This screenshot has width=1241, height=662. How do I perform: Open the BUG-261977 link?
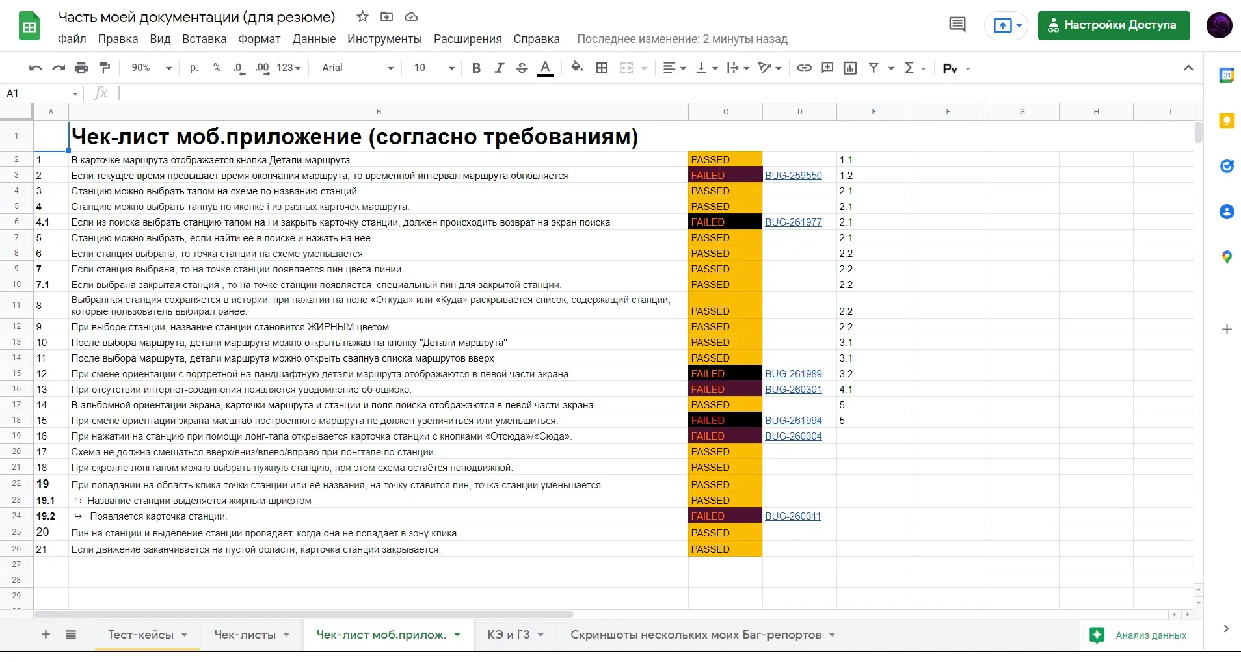coord(794,222)
